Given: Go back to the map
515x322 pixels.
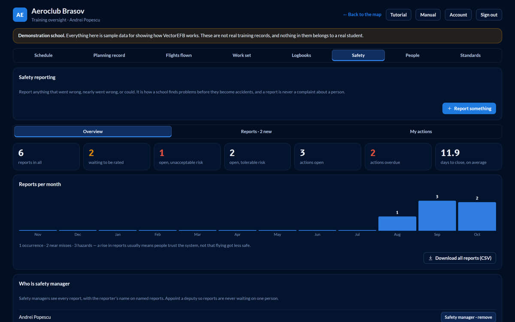Looking at the screenshot, I should (362, 15).
